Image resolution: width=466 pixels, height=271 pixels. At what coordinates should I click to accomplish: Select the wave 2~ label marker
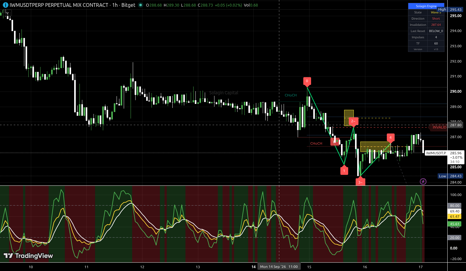(x=353, y=121)
